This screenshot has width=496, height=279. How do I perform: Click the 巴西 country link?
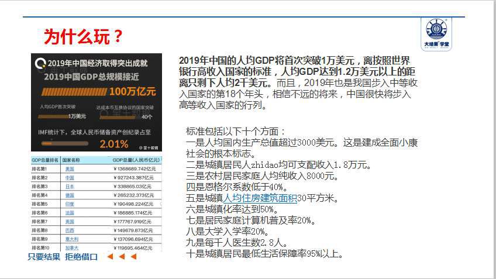[70, 230]
